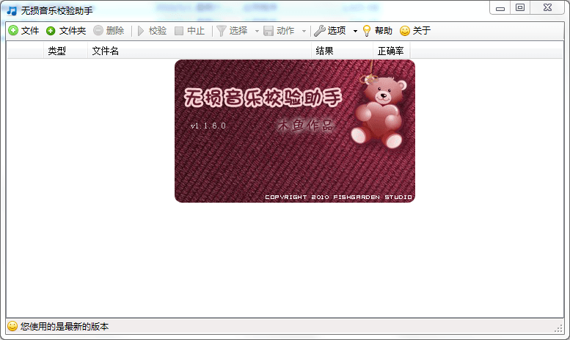Click the 帮助 toolbar label

pos(384,31)
